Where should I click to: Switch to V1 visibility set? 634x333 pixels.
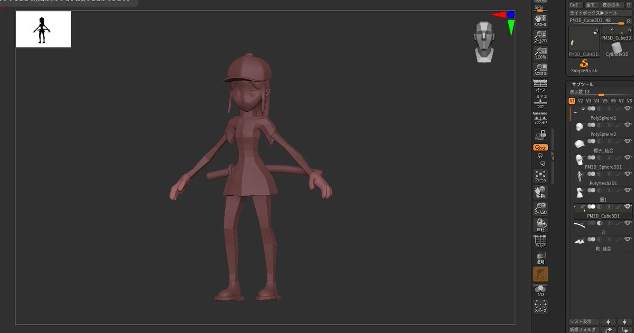point(572,101)
